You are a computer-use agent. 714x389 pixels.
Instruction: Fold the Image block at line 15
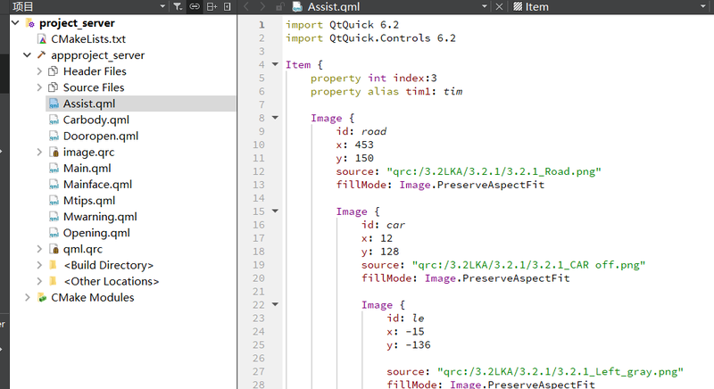tap(275, 211)
